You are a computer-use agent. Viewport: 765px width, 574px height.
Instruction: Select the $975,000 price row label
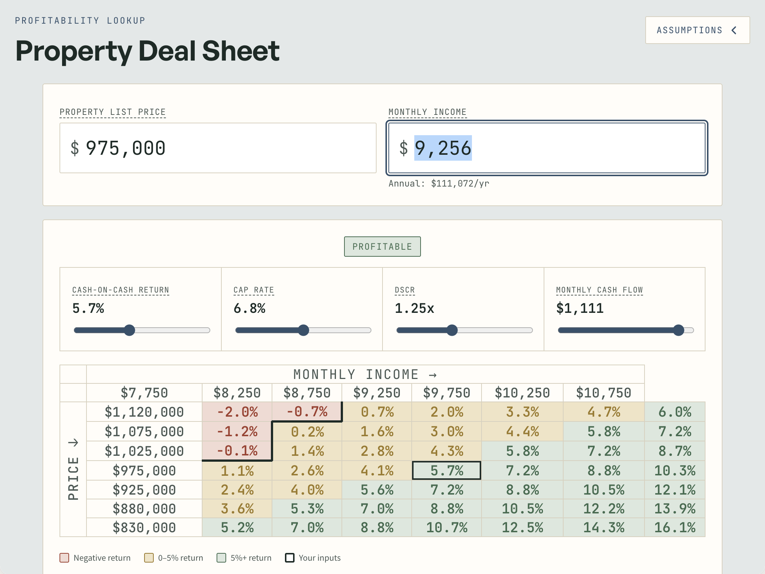click(x=144, y=471)
